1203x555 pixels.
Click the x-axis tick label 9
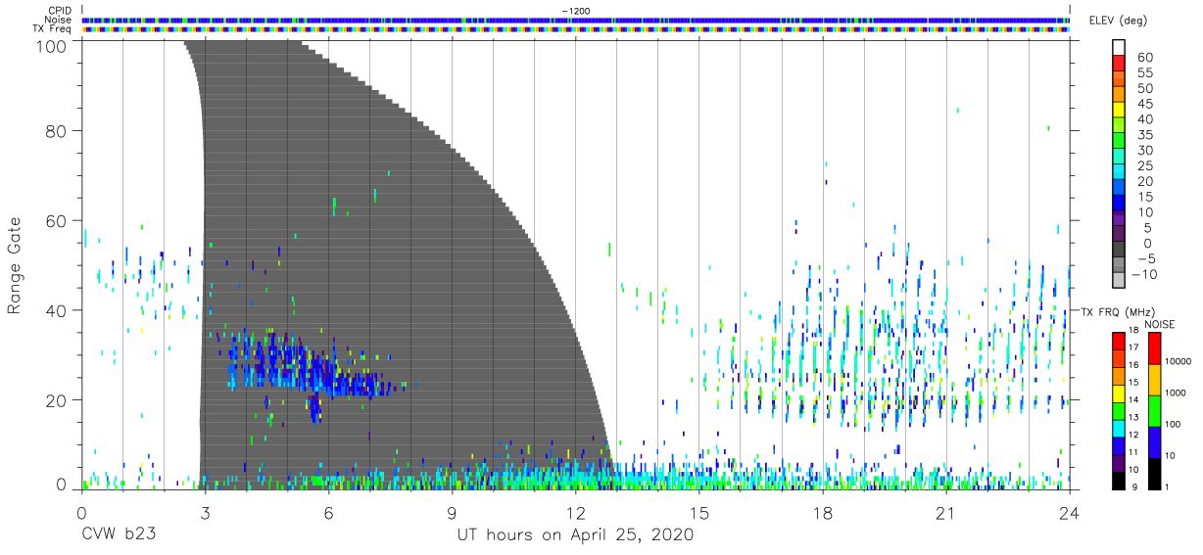coord(453,513)
